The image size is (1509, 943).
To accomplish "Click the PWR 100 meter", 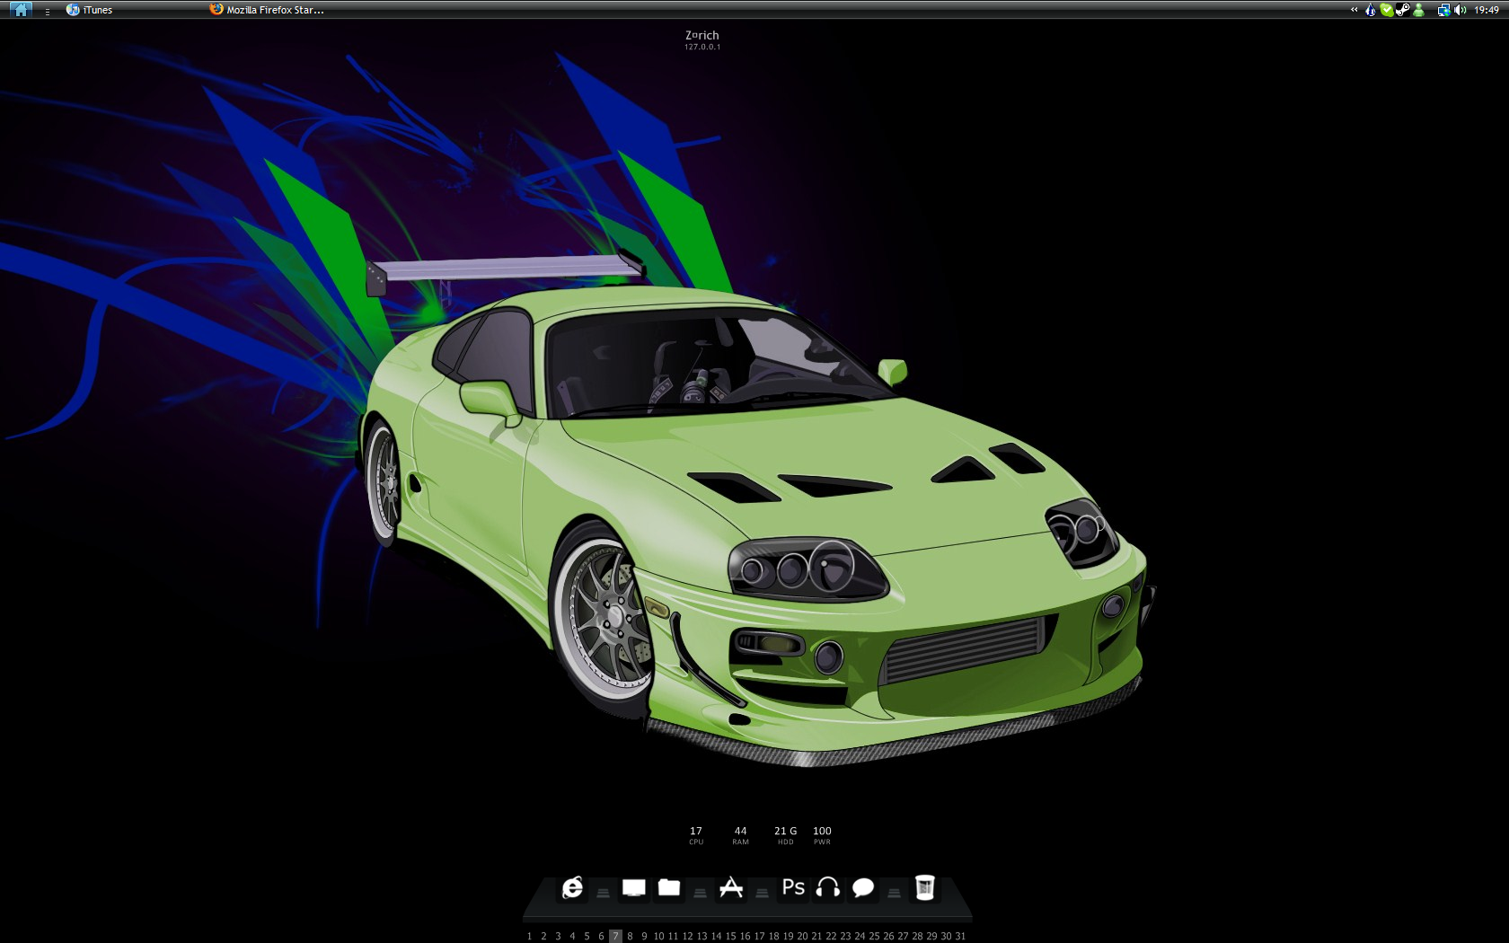I will pos(822,835).
